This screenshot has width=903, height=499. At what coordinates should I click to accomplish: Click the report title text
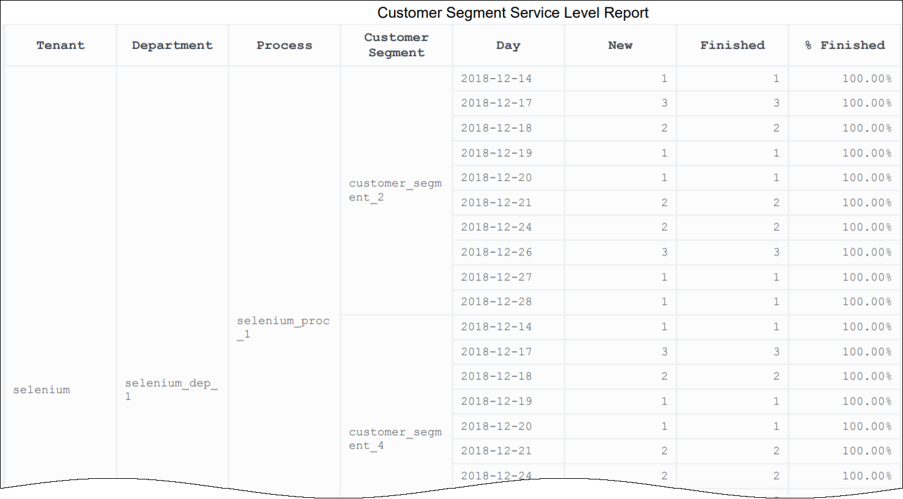pyautogui.click(x=513, y=13)
